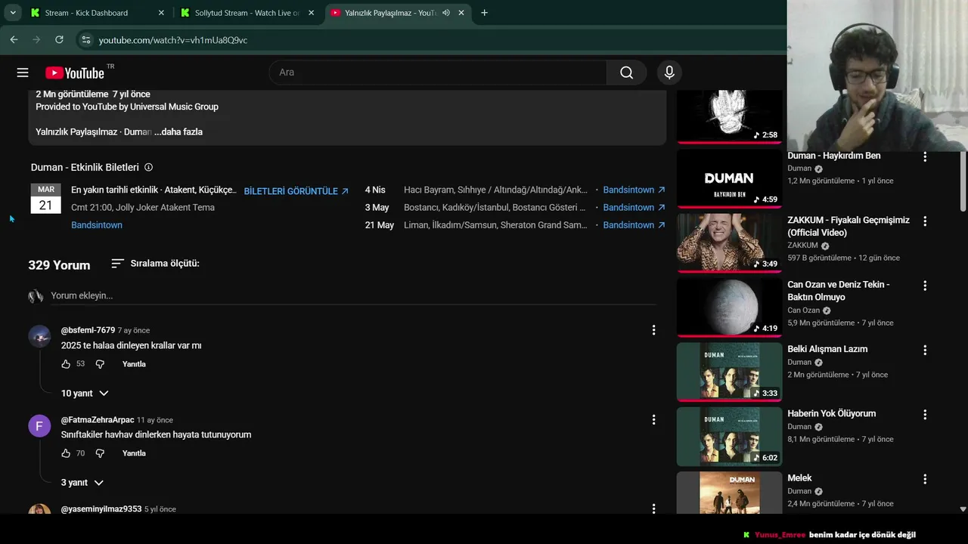Viewport: 968px width, 544px height.
Task: Open more options for Haberin Yok Ölüyorum
Action: click(x=924, y=414)
